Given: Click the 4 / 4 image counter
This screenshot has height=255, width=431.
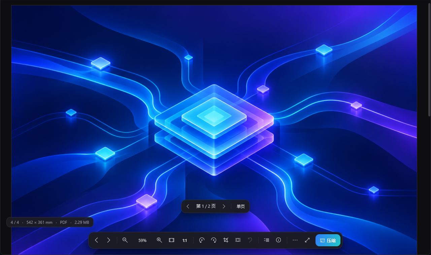Looking at the screenshot, I should click(x=15, y=222).
